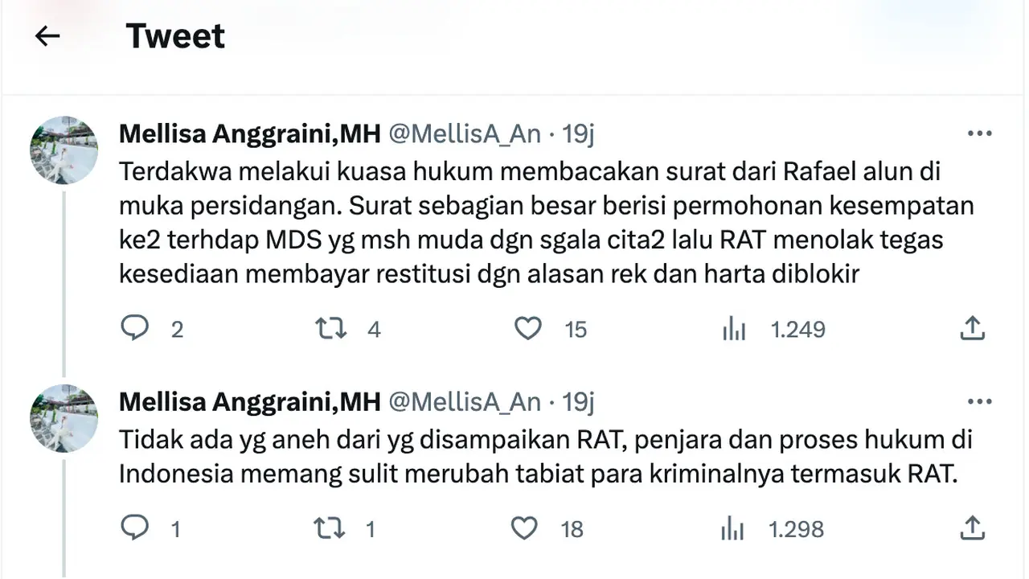Like the first tweet
The image size is (1029, 579).
tap(528, 328)
